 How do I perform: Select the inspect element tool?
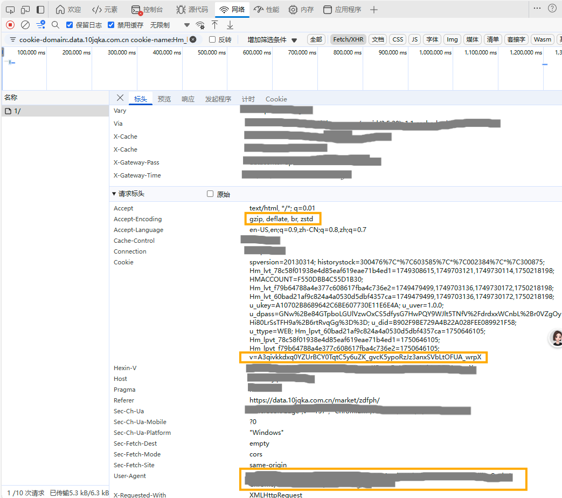coord(10,9)
